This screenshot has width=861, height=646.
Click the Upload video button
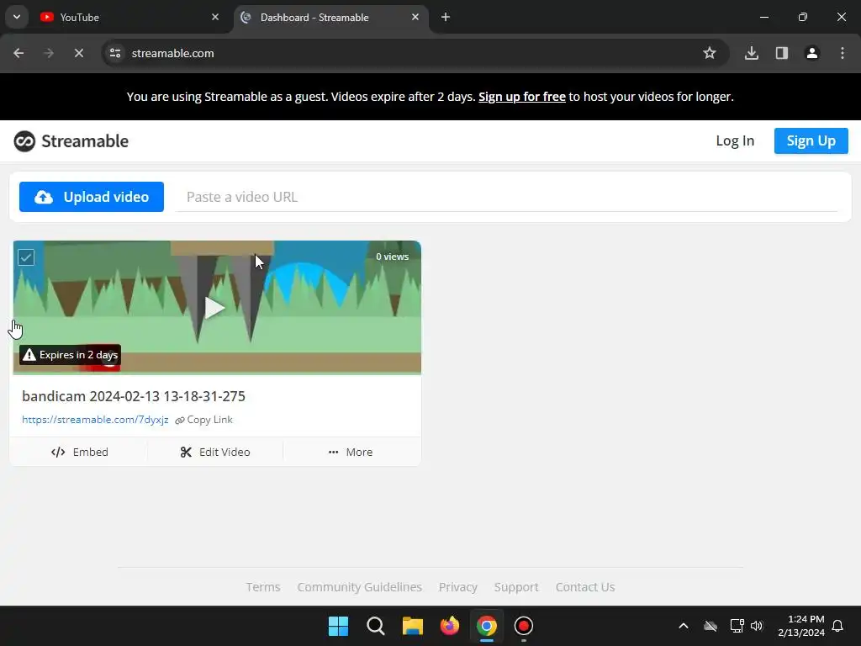click(x=91, y=197)
